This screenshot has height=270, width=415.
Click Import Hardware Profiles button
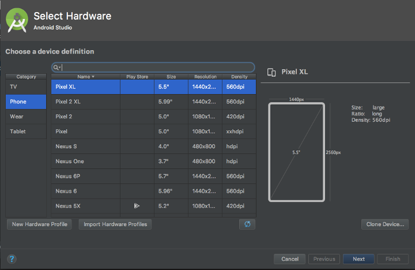coord(115,224)
